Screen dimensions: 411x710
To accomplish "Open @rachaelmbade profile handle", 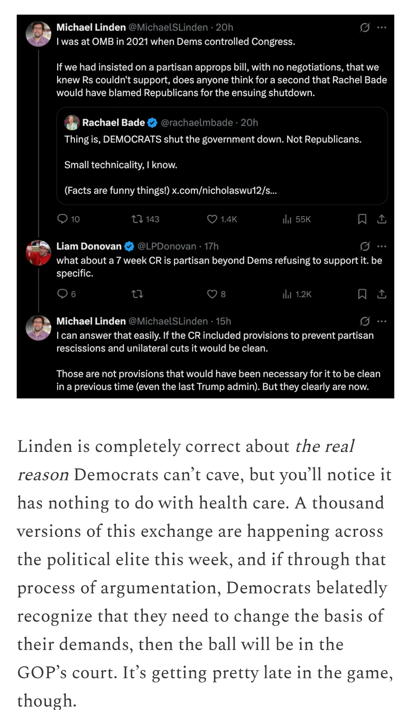I will pyautogui.click(x=197, y=122).
